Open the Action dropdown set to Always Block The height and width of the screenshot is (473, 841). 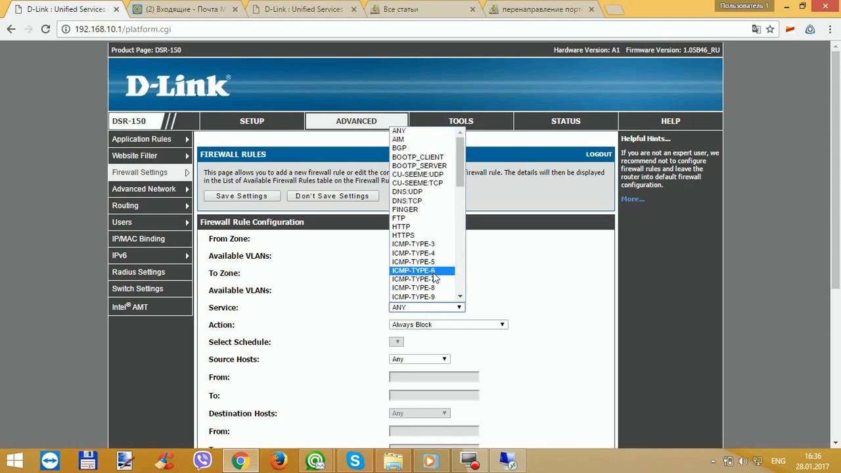449,325
